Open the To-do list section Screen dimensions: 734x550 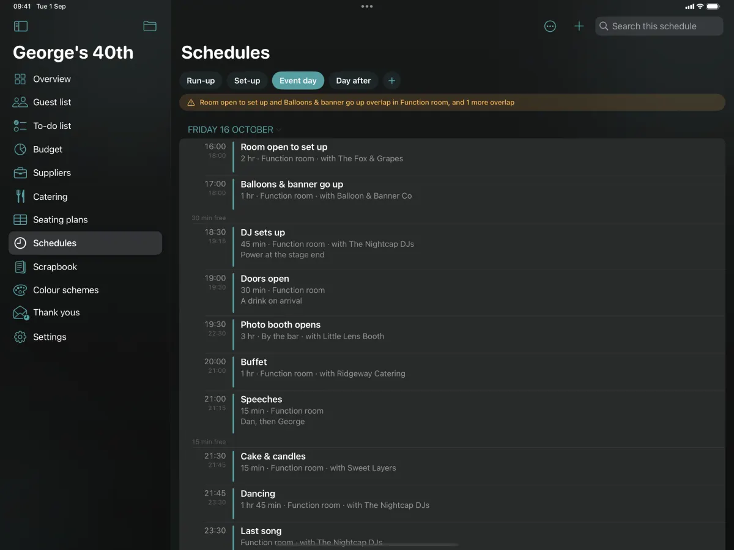(x=85, y=126)
